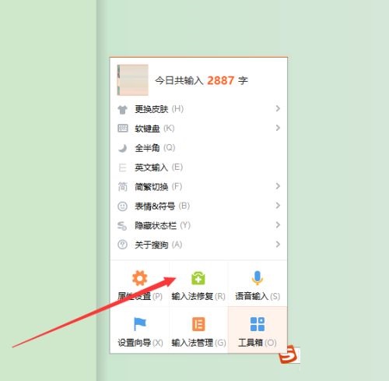The width and height of the screenshot is (389, 381).
Task: Open 设置向导 blue flag icon
Action: point(140,324)
